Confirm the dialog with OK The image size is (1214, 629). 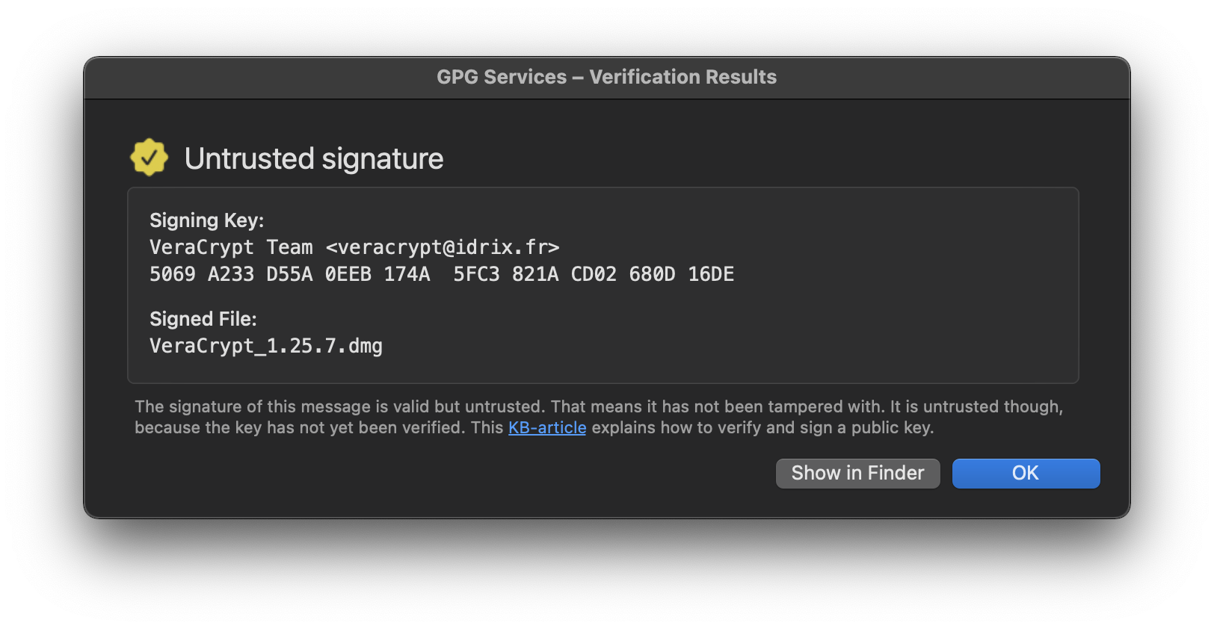point(1026,473)
